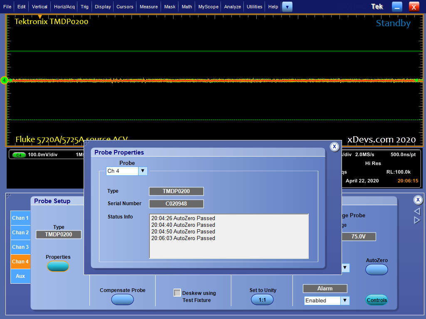Screen dimensions: 426x319
Task: Close the Probe Properties dialog
Action: [334, 147]
